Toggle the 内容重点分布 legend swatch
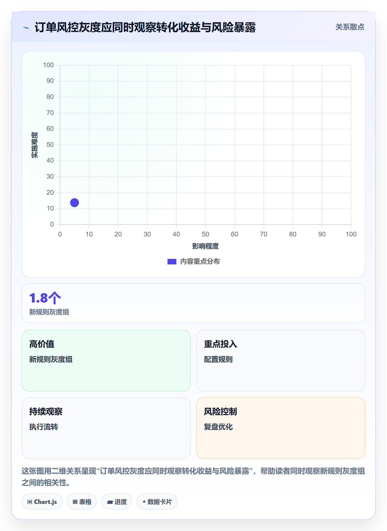 tap(172, 262)
